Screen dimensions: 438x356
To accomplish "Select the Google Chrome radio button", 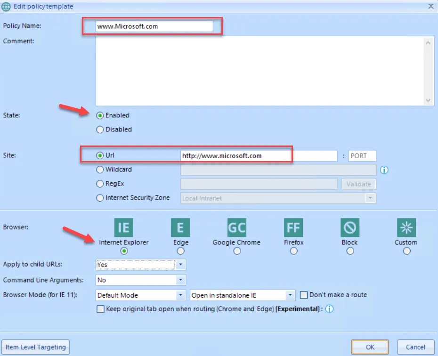I will pos(237,251).
